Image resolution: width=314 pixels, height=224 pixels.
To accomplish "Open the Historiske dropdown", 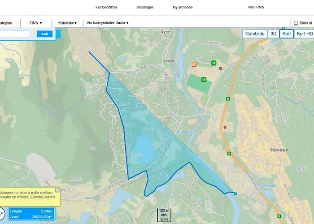I will tap(67, 23).
